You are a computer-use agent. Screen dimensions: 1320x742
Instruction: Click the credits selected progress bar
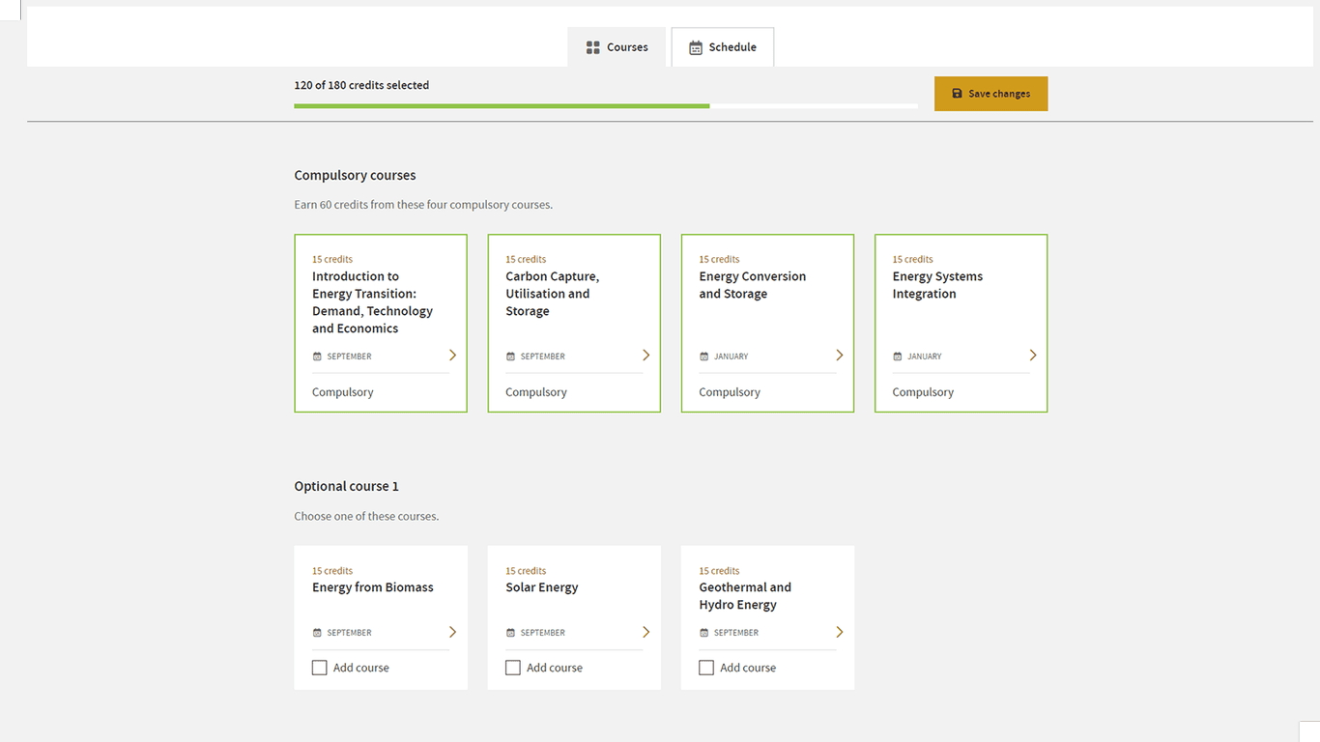(605, 105)
